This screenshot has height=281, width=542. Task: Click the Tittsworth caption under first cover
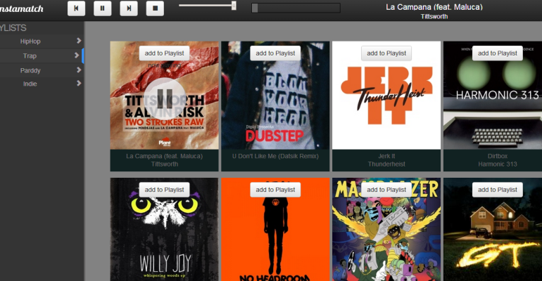[x=165, y=164]
